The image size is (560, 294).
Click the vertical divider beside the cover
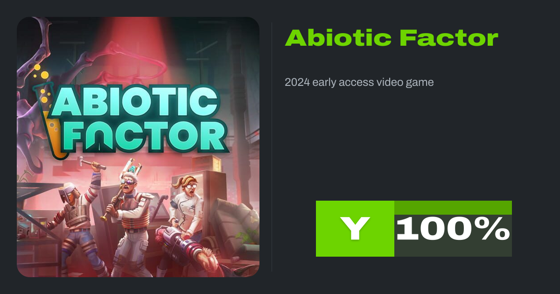pos(272,147)
